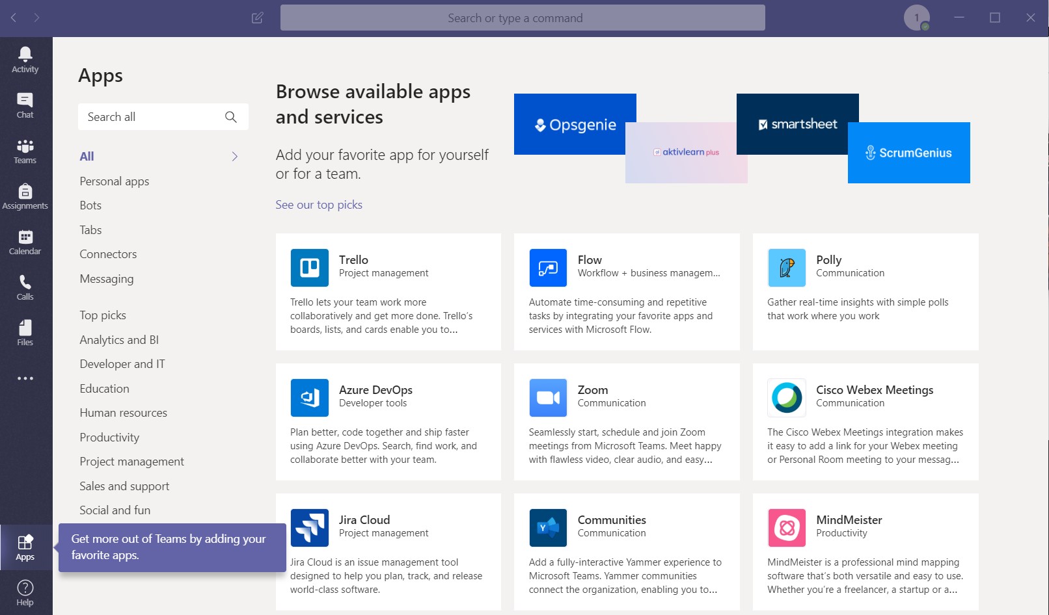
Task: Open Sales and support category
Action: [124, 486]
